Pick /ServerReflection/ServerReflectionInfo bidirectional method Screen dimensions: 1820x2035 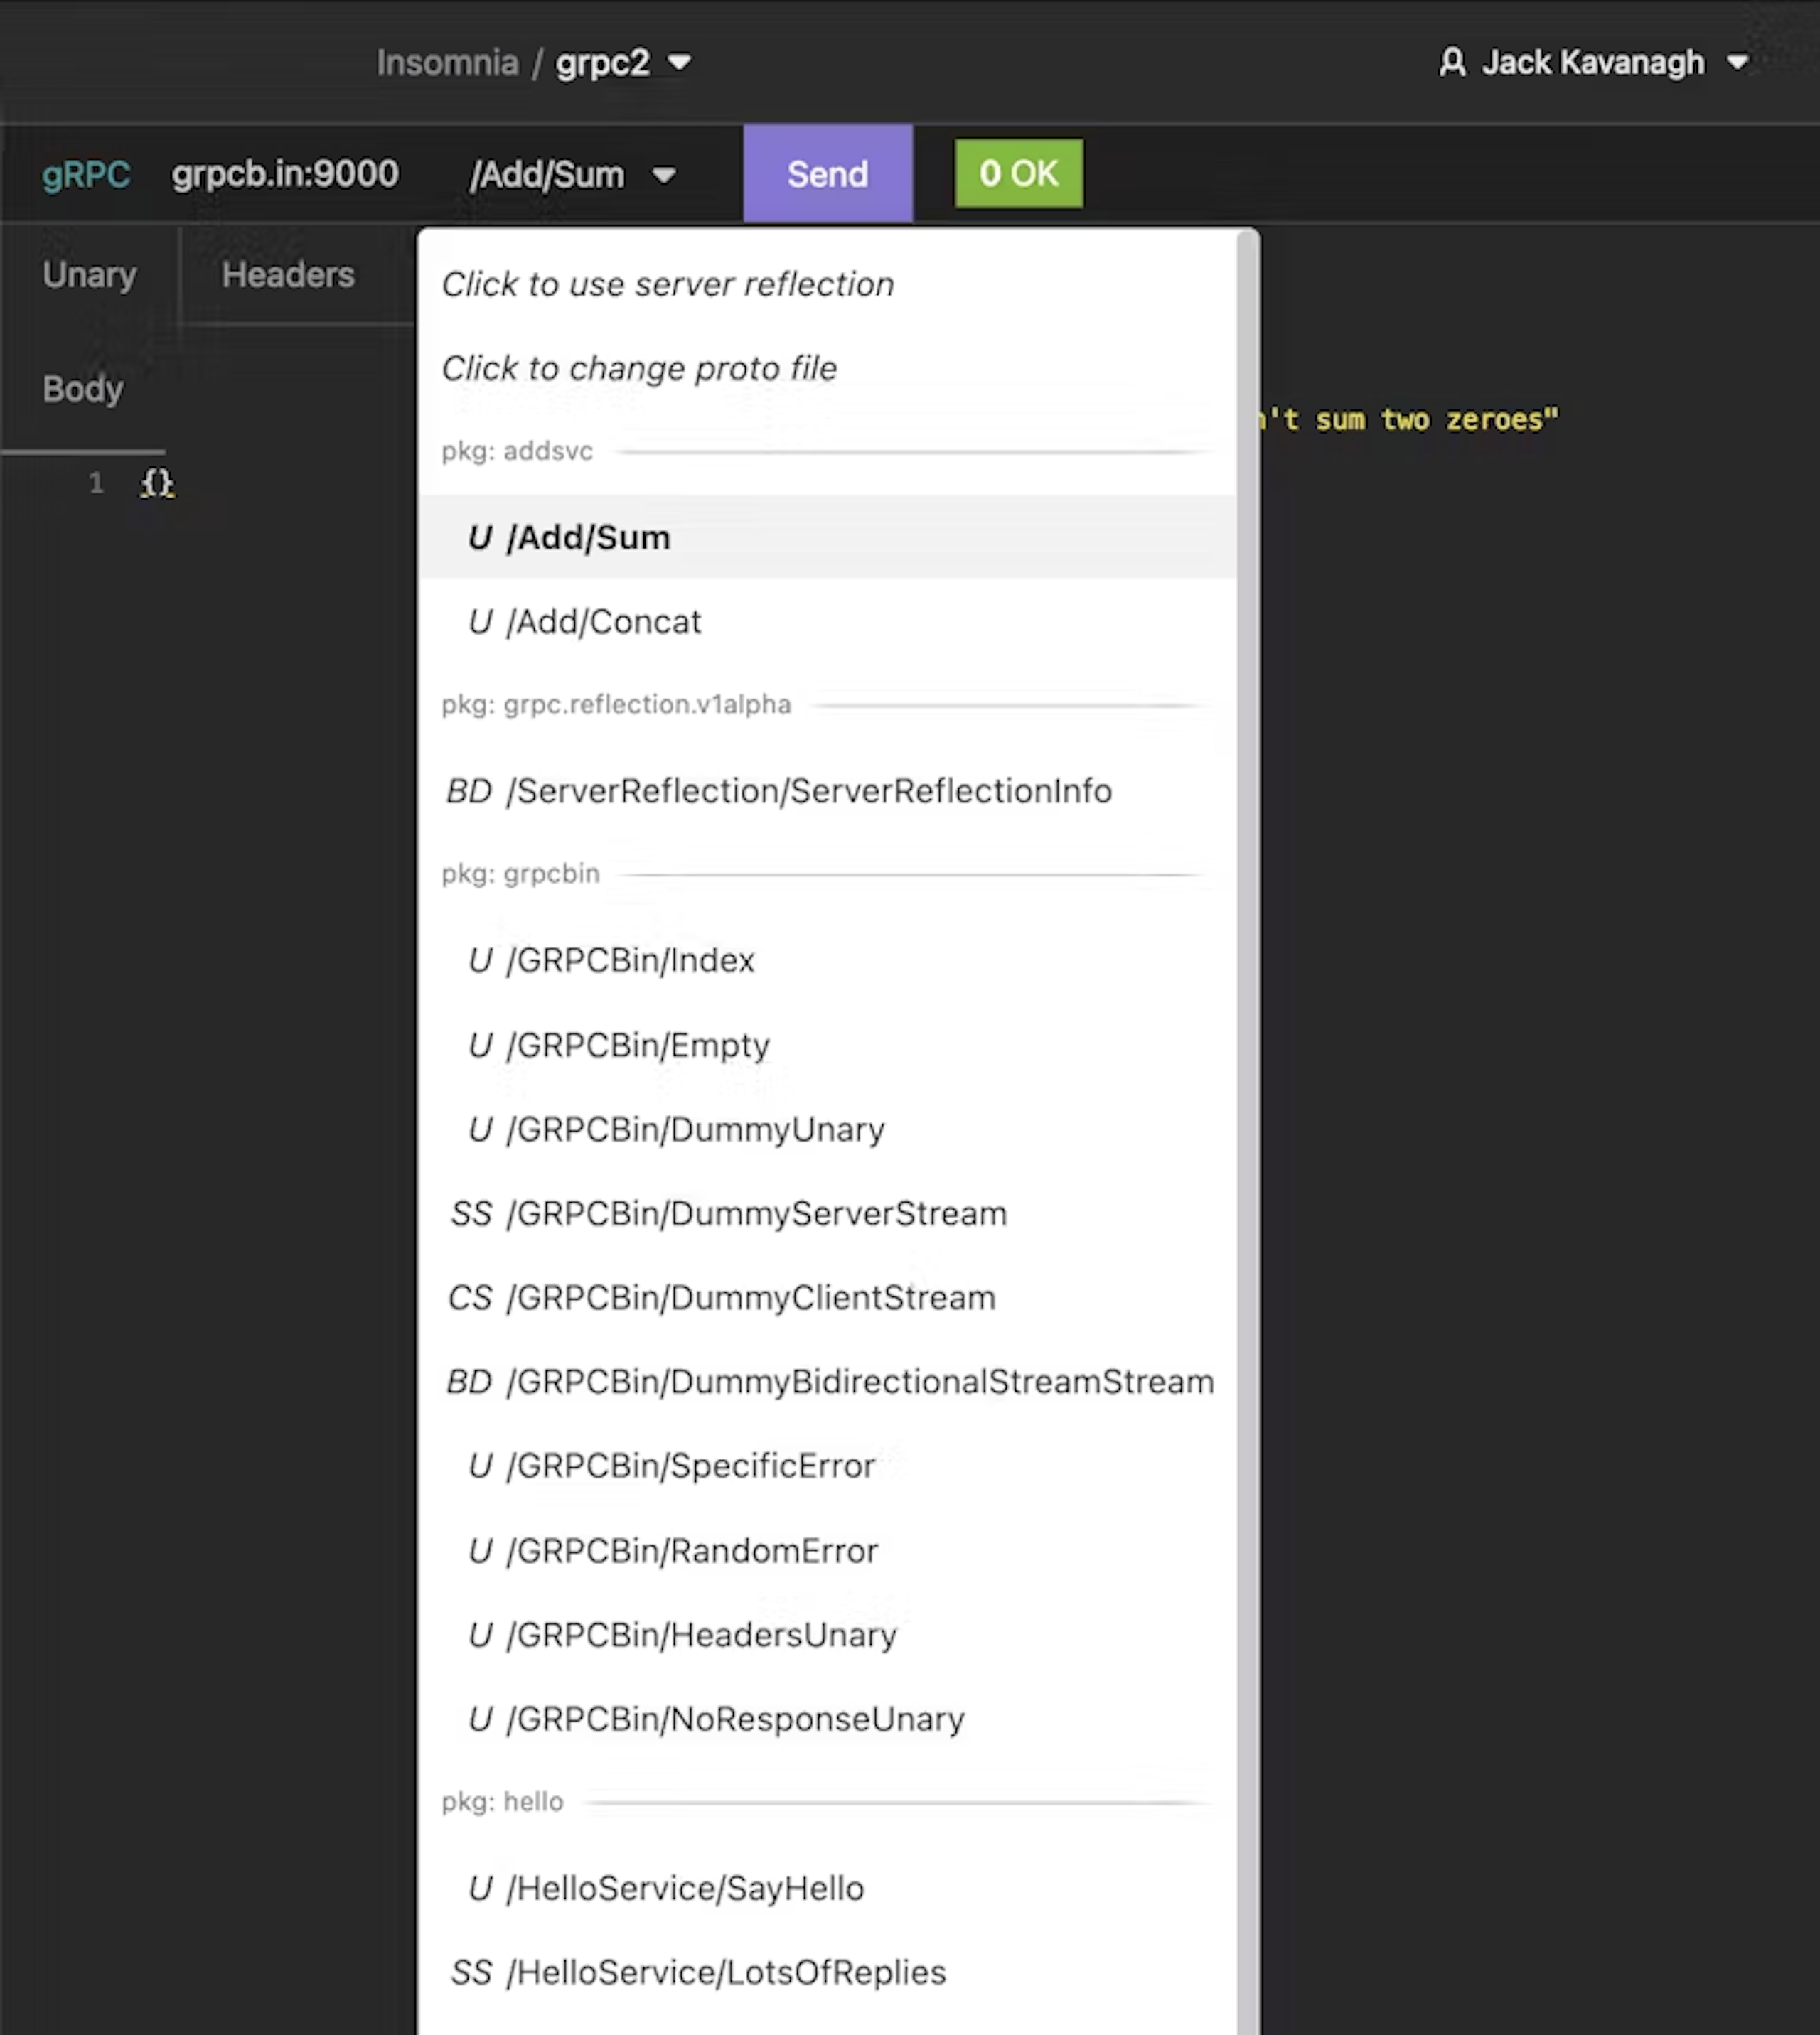(x=808, y=791)
